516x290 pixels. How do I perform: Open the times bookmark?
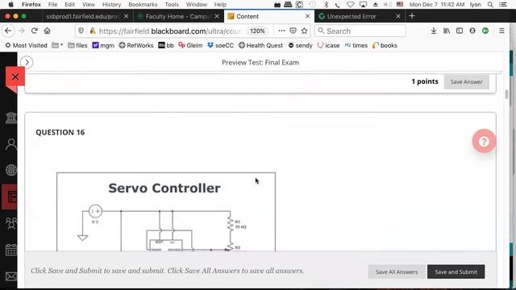pos(356,45)
